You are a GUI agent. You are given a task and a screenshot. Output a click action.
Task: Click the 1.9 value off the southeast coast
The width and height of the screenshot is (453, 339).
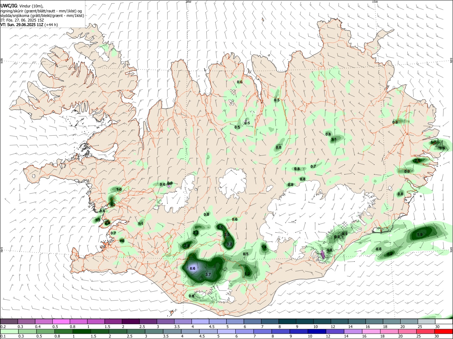tap(420, 234)
